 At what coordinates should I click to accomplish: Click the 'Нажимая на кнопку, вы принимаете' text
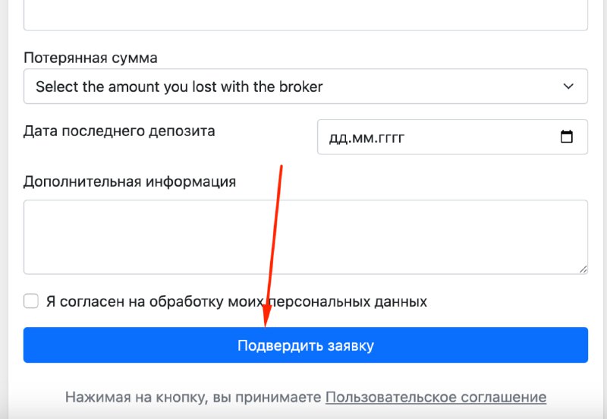click(193, 397)
